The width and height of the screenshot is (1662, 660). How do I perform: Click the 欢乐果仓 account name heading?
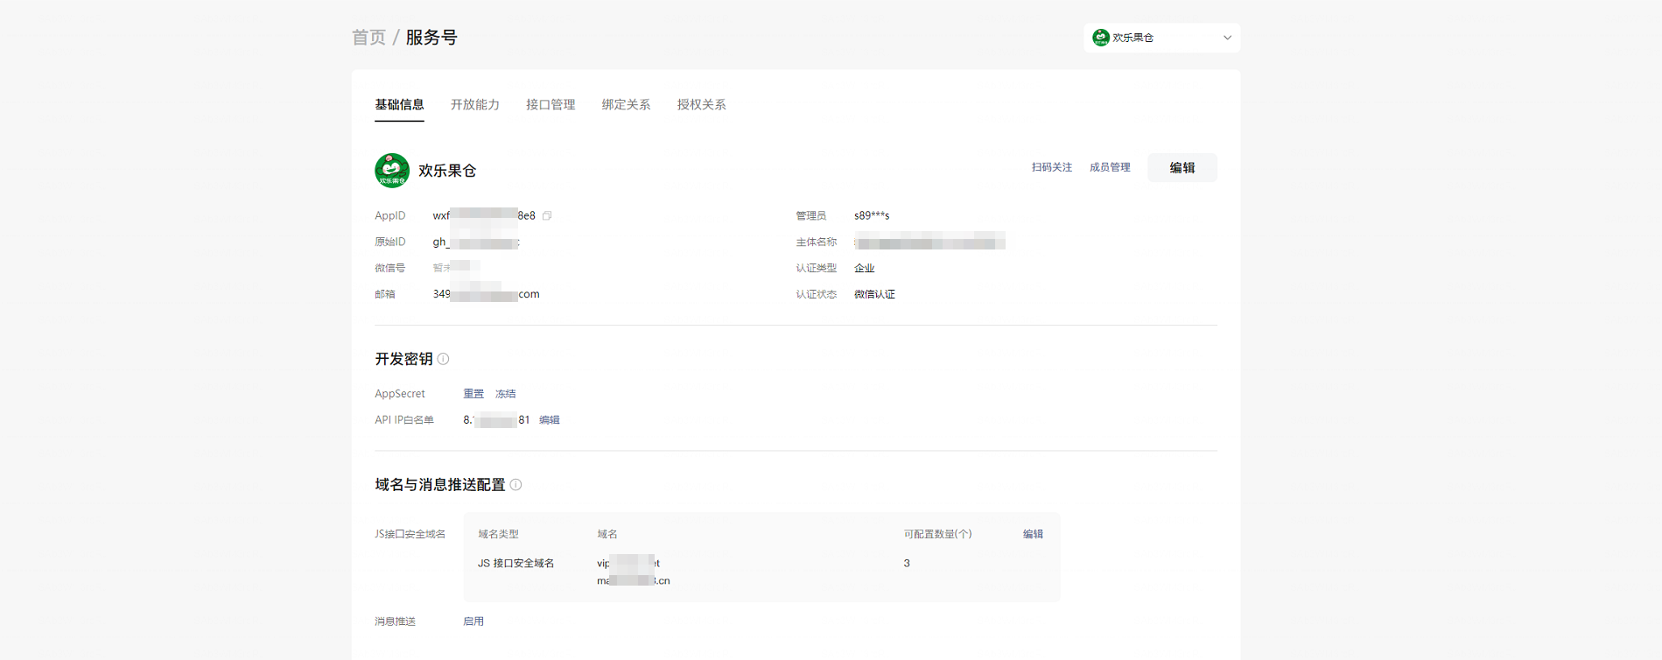coord(447,171)
